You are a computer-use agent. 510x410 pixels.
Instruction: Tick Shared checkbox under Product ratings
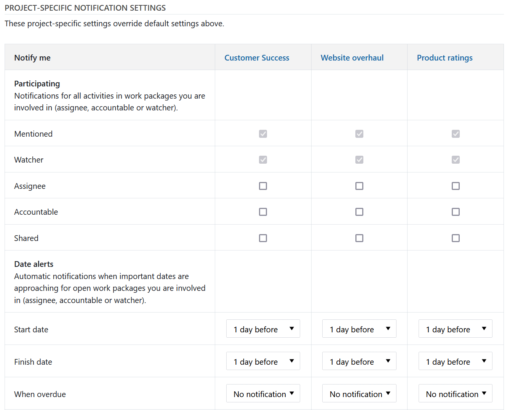tap(456, 238)
